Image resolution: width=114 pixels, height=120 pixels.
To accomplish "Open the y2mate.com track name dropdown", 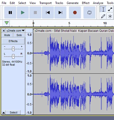I will point(16,31).
